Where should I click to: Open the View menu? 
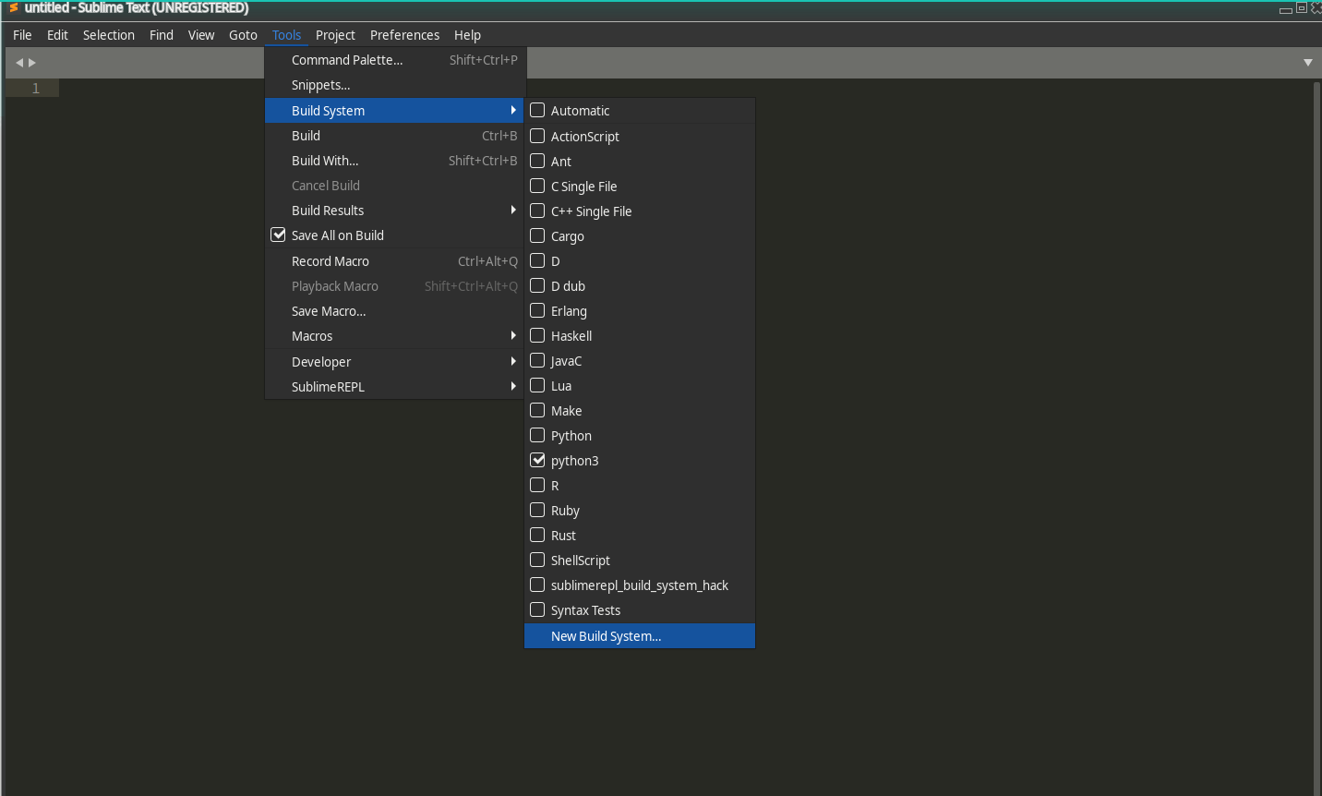[x=201, y=35]
